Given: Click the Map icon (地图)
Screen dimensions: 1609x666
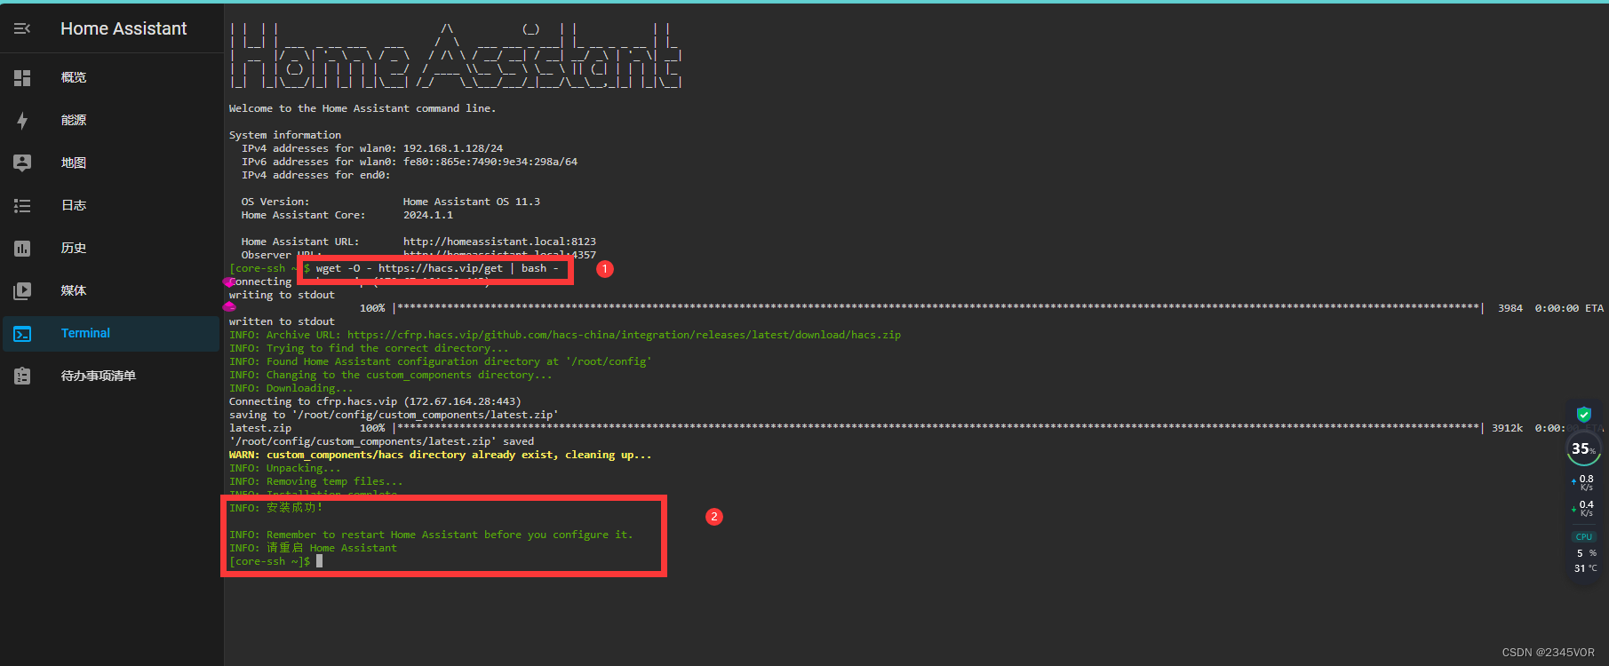Looking at the screenshot, I should 22,163.
